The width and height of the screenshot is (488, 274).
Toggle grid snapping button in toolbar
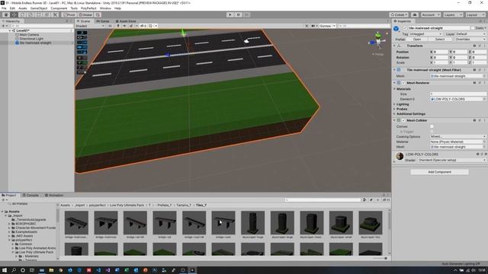pyautogui.click(x=98, y=14)
